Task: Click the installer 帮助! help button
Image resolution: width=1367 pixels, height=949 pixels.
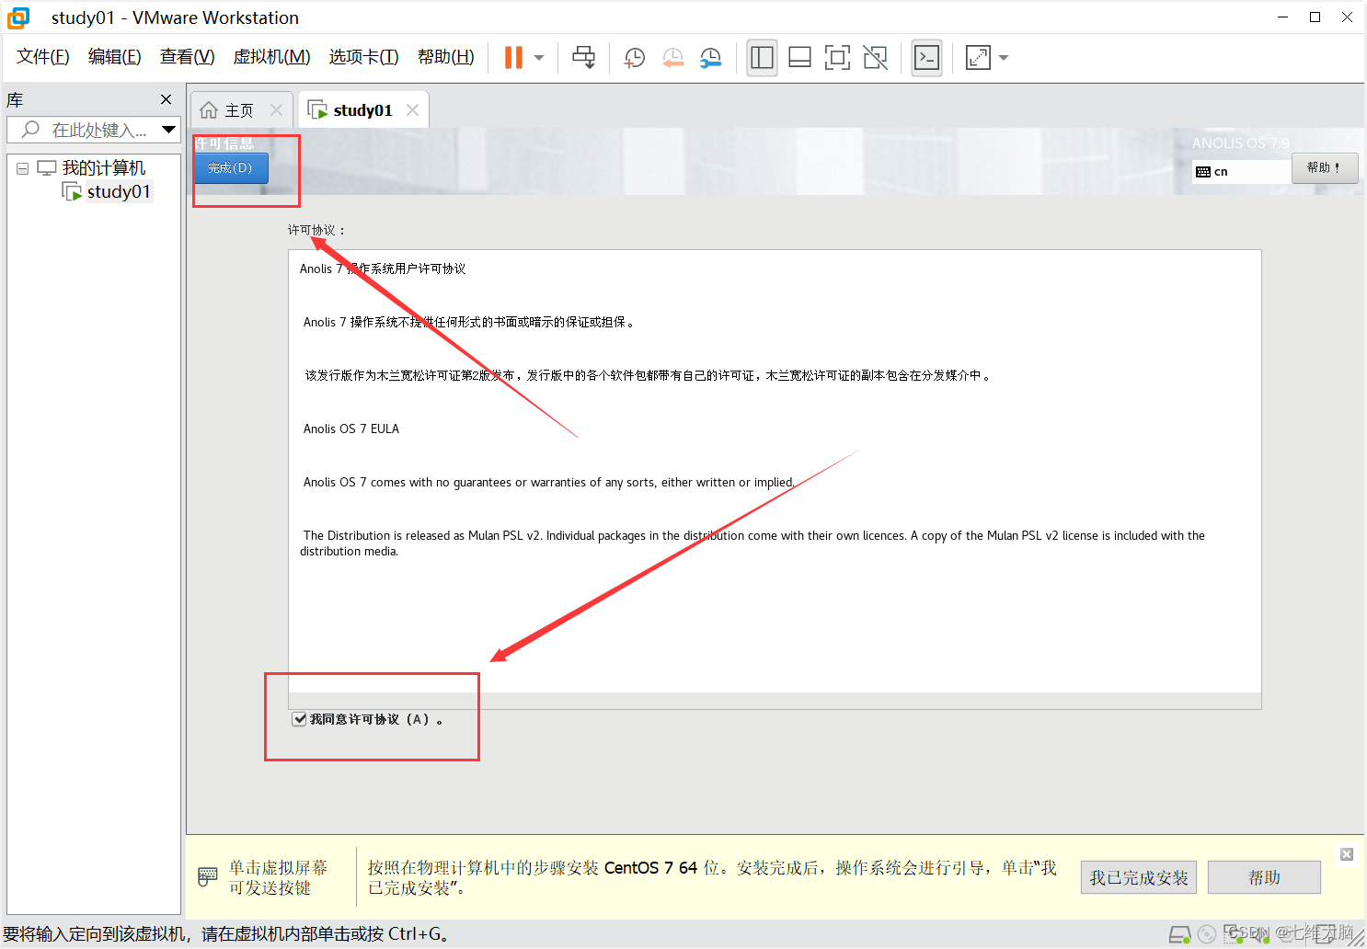Action: (1325, 168)
